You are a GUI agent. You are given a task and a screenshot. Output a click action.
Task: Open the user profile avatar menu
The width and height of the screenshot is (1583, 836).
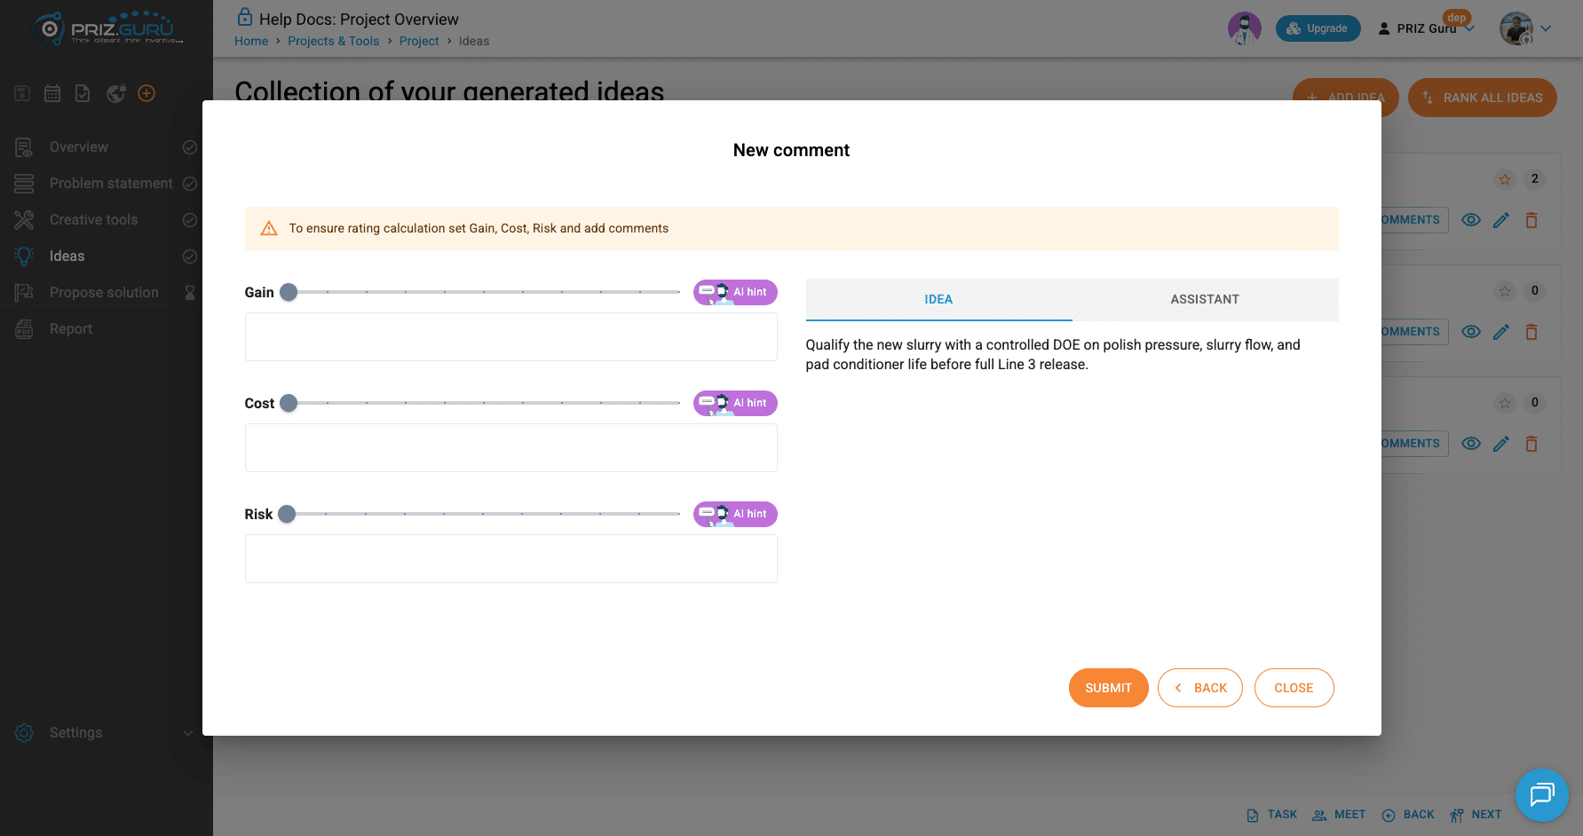pos(1524,28)
